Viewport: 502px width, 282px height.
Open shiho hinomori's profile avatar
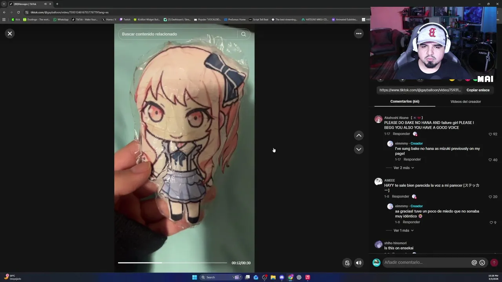(x=378, y=245)
